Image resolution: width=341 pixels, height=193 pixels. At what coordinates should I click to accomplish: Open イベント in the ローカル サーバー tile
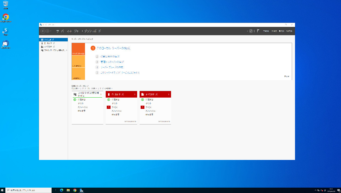click(x=115, y=103)
